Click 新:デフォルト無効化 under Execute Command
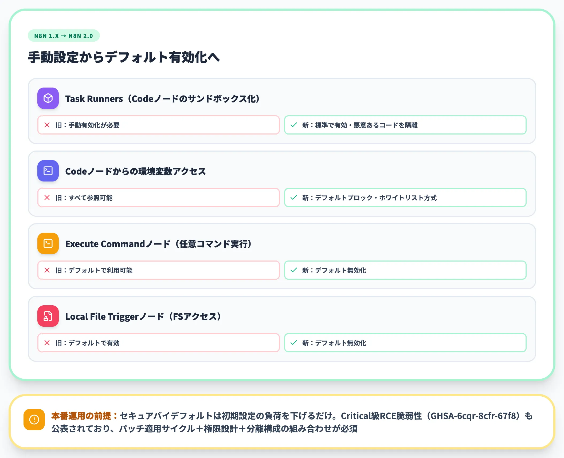The height and width of the screenshot is (458, 564). [x=334, y=270]
